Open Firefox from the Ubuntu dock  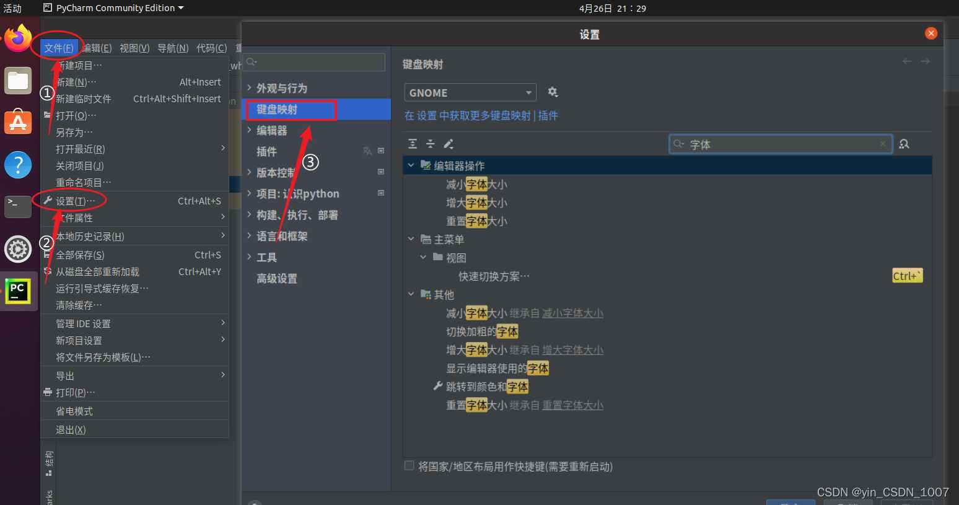point(18,38)
